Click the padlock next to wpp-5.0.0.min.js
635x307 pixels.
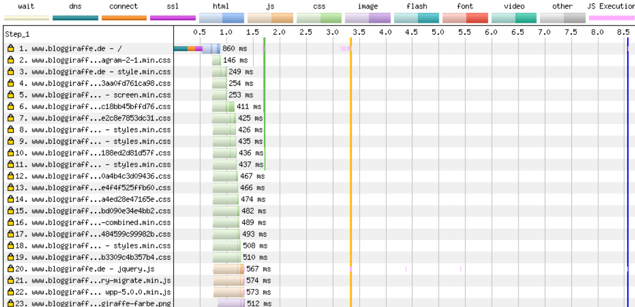[x=10, y=292]
